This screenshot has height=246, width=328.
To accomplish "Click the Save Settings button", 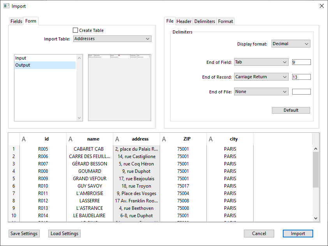I will (x=24, y=234).
